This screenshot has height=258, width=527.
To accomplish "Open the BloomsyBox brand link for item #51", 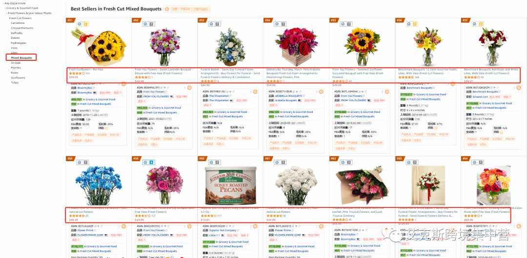I will (85, 88).
